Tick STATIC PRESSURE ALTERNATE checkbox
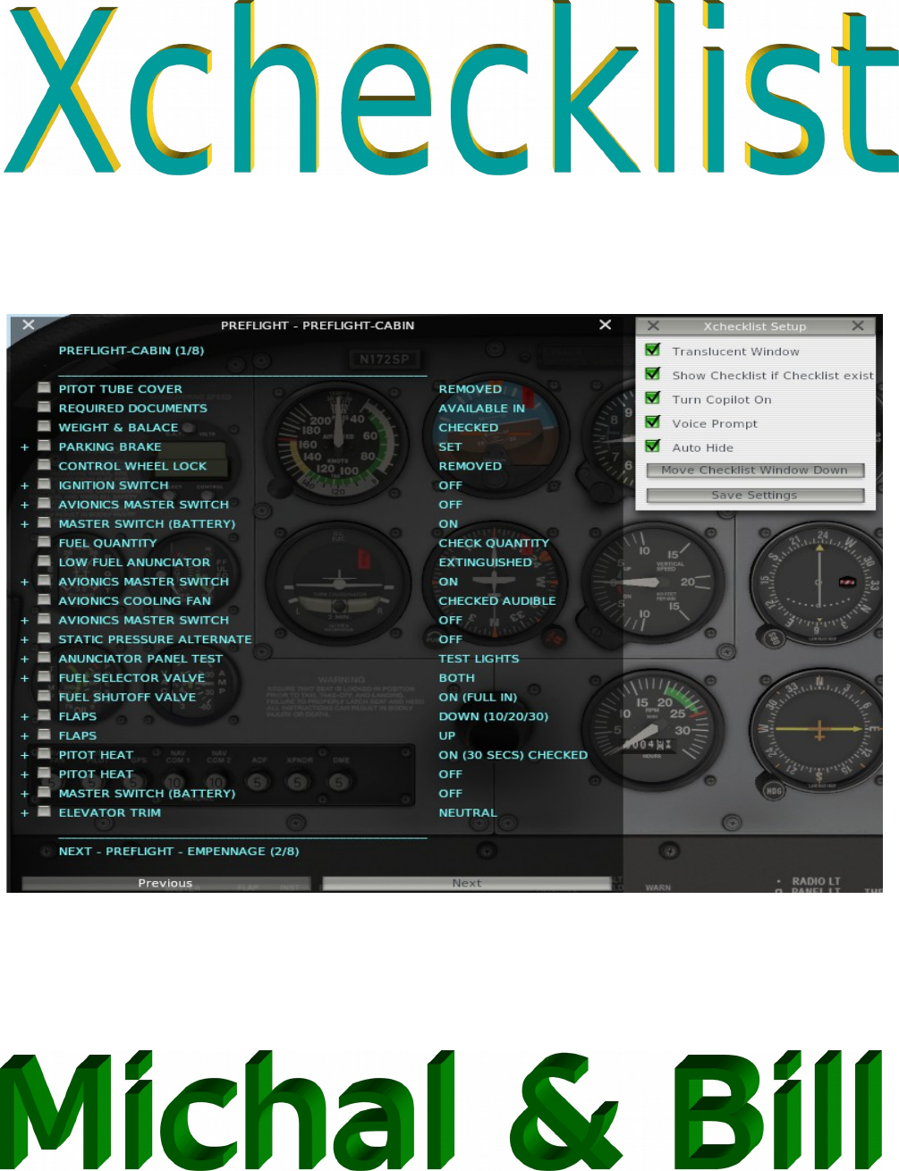Image resolution: width=899 pixels, height=1171 pixels. coord(44,638)
